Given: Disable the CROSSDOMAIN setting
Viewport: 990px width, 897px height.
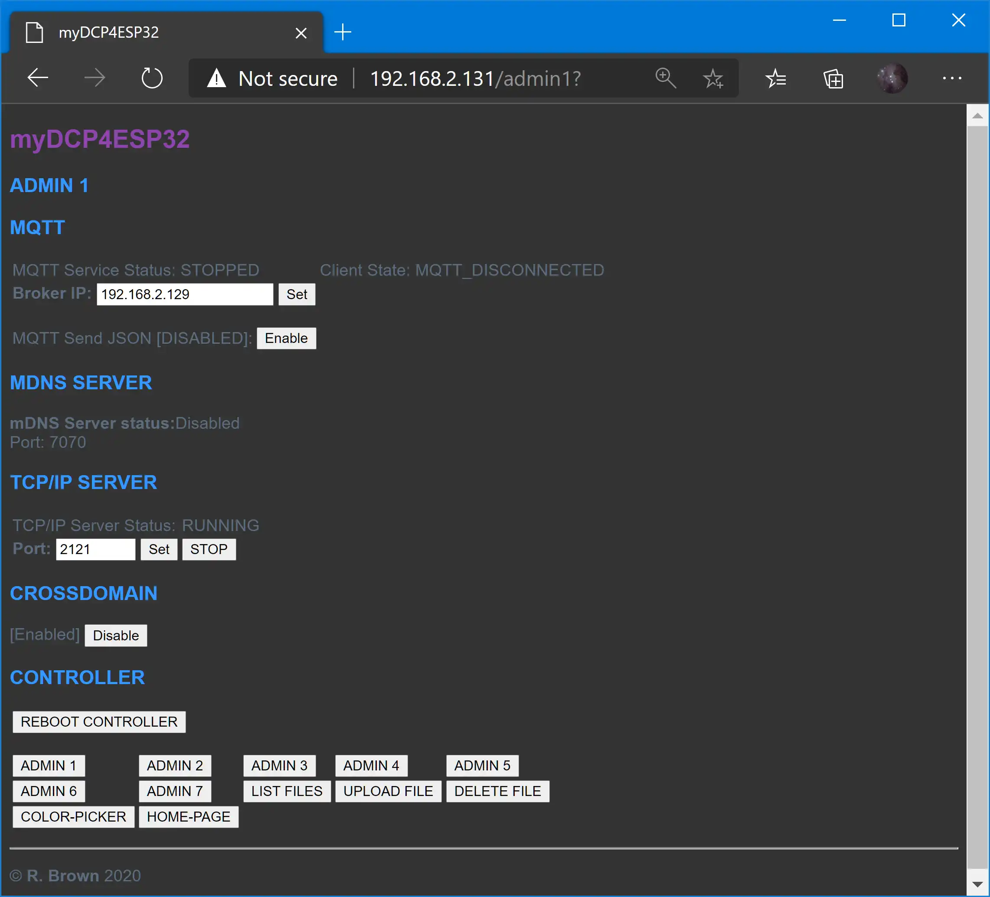Looking at the screenshot, I should point(114,635).
